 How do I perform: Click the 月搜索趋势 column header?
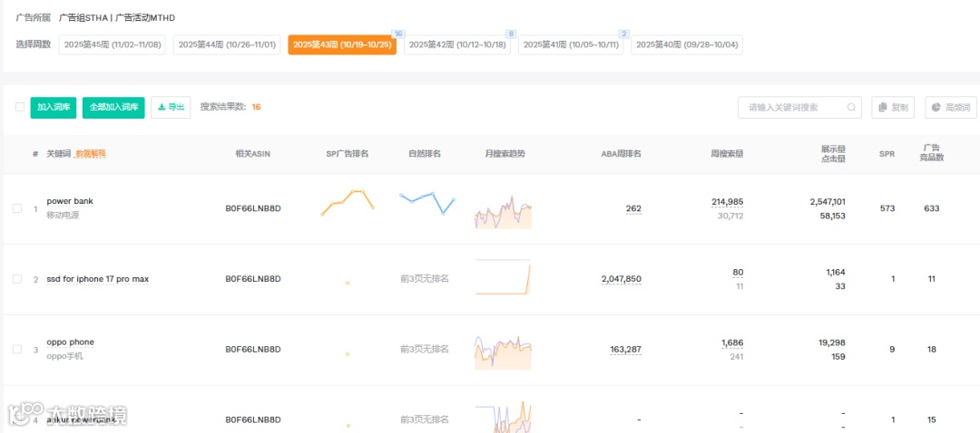click(505, 153)
